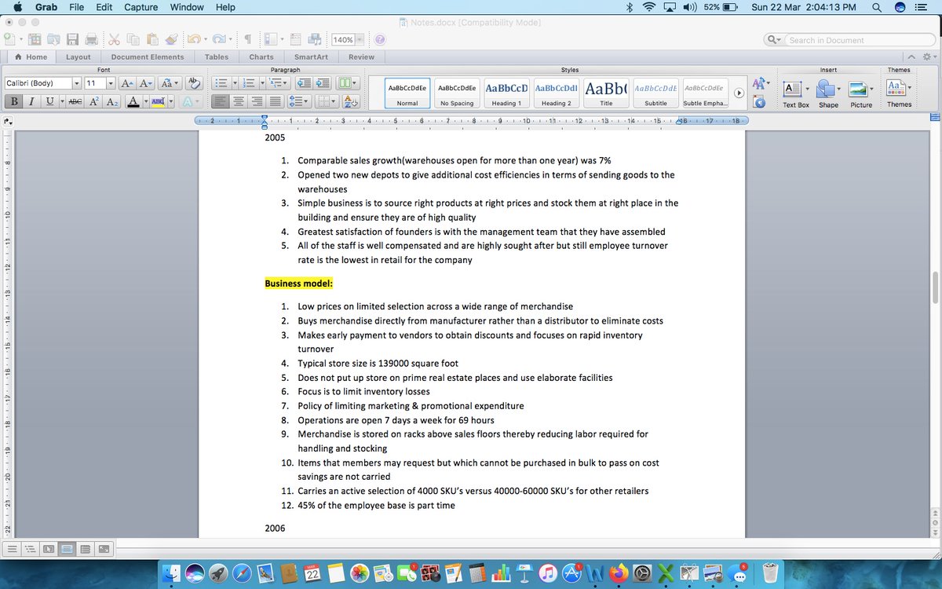942x589 pixels.
Task: Click the Copy icon in toolbar
Action: pos(133,39)
